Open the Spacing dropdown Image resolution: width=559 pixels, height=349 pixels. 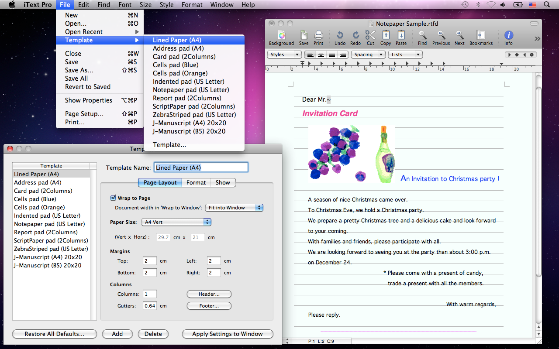pyautogui.click(x=369, y=55)
